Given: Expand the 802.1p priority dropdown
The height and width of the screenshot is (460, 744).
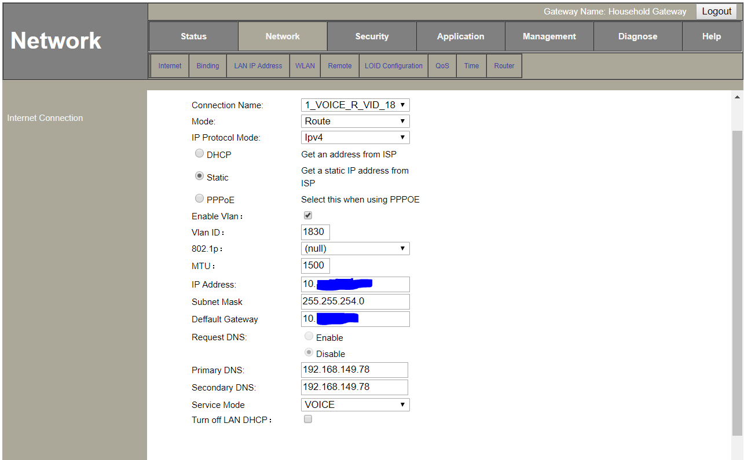Looking at the screenshot, I should click(355, 248).
